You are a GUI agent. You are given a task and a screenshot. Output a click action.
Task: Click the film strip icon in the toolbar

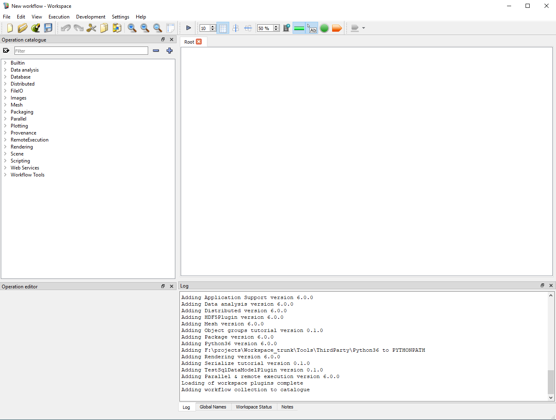tap(287, 28)
